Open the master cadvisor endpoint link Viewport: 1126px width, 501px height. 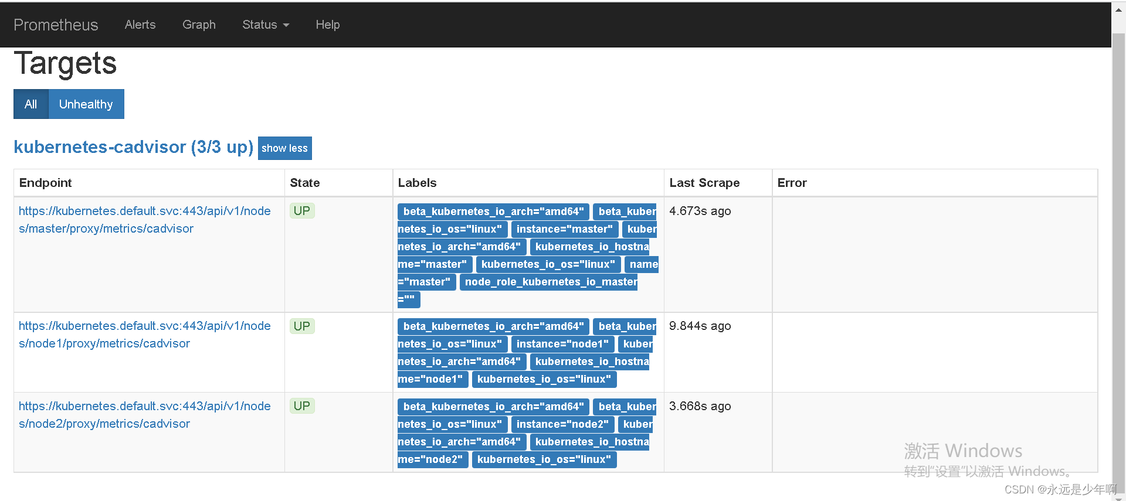coord(145,220)
